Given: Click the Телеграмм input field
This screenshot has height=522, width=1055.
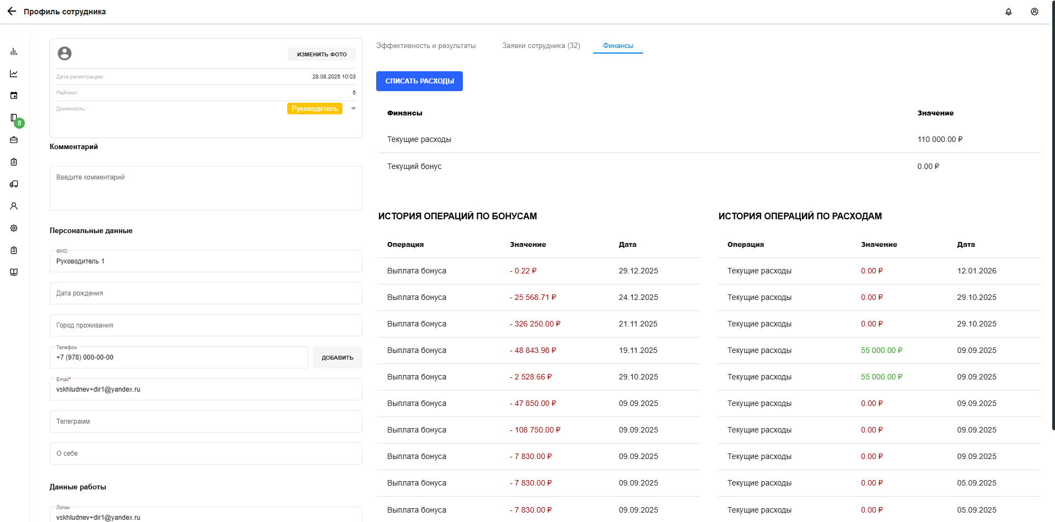Looking at the screenshot, I should [206, 421].
